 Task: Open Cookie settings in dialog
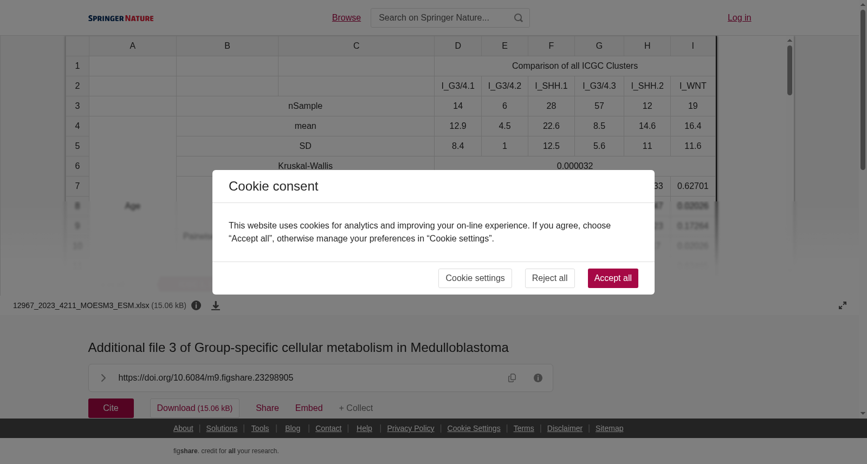(475, 278)
